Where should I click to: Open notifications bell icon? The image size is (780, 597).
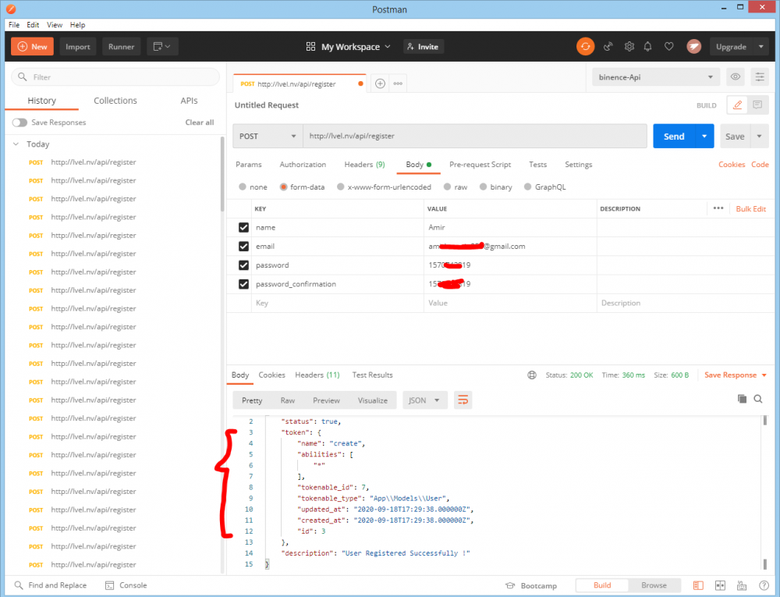click(x=647, y=47)
